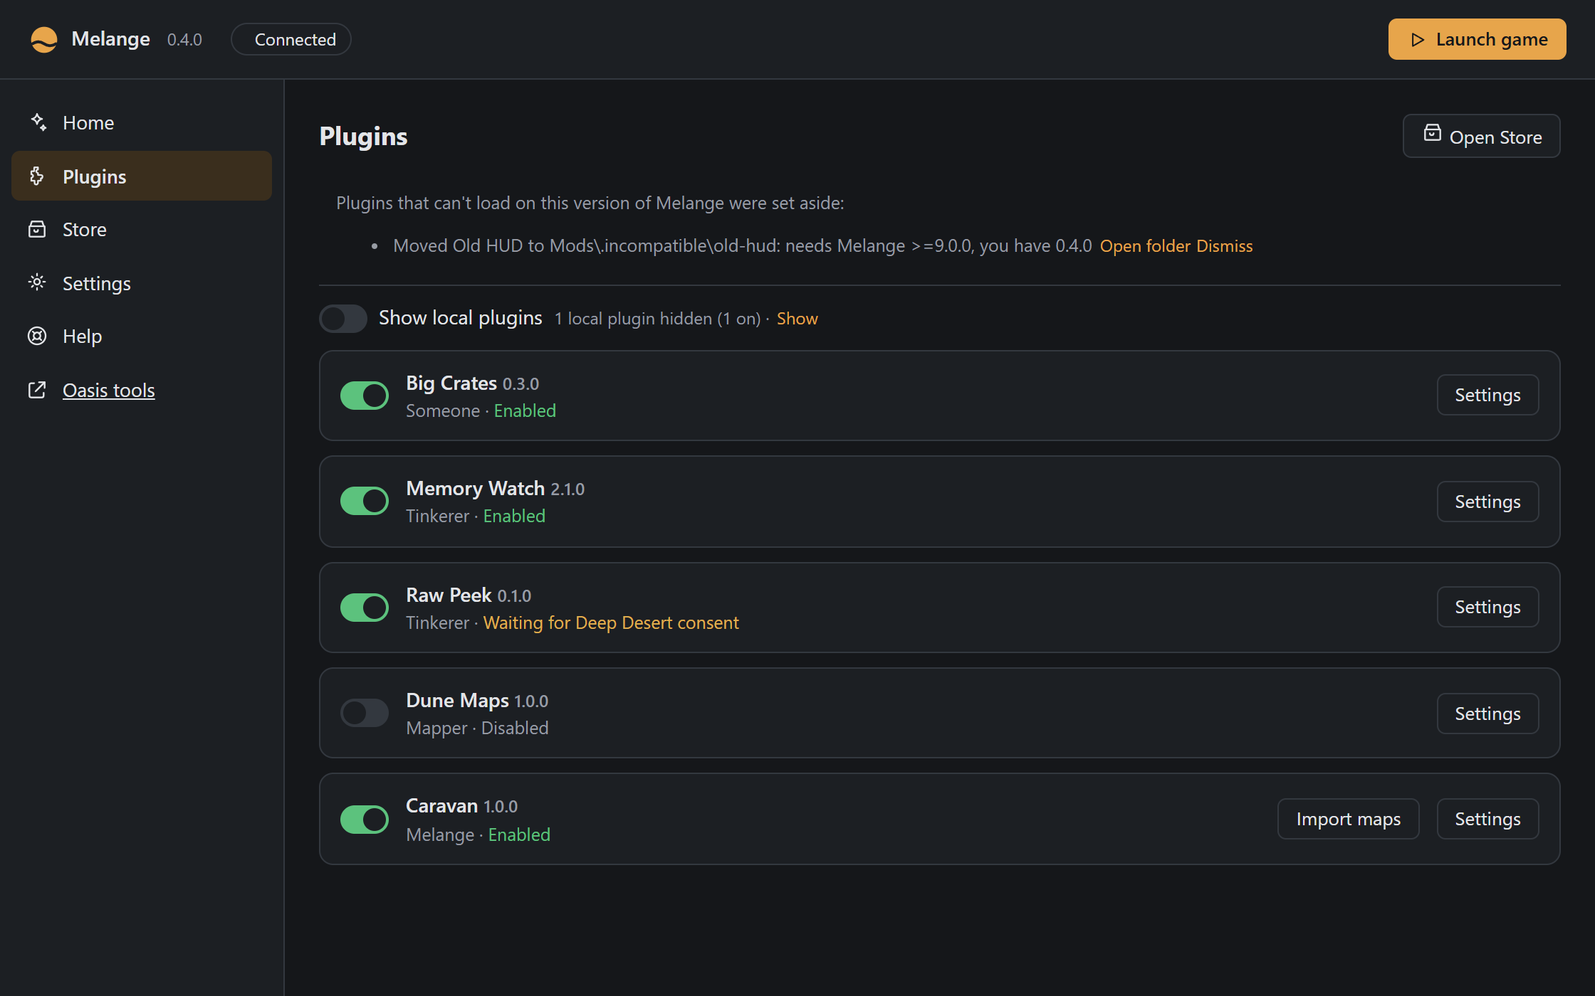The width and height of the screenshot is (1595, 996).
Task: Select the Plugins sidebar item
Action: tap(142, 176)
